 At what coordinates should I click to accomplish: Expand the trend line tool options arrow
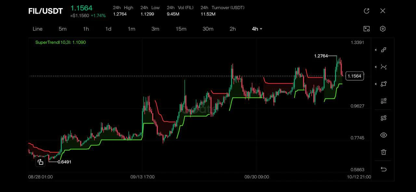376,50
